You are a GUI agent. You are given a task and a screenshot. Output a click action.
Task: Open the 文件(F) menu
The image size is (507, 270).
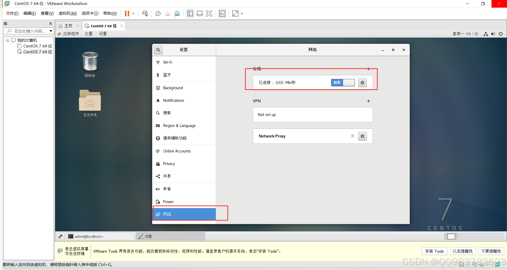12,13
